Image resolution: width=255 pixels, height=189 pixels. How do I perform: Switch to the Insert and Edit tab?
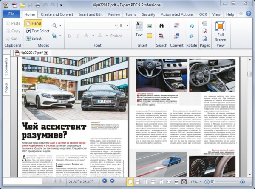[91, 14]
